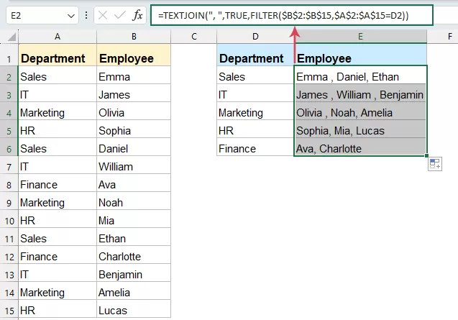The image size is (458, 320).
Task: Select cell containing Ava in column B
Action: click(x=134, y=183)
